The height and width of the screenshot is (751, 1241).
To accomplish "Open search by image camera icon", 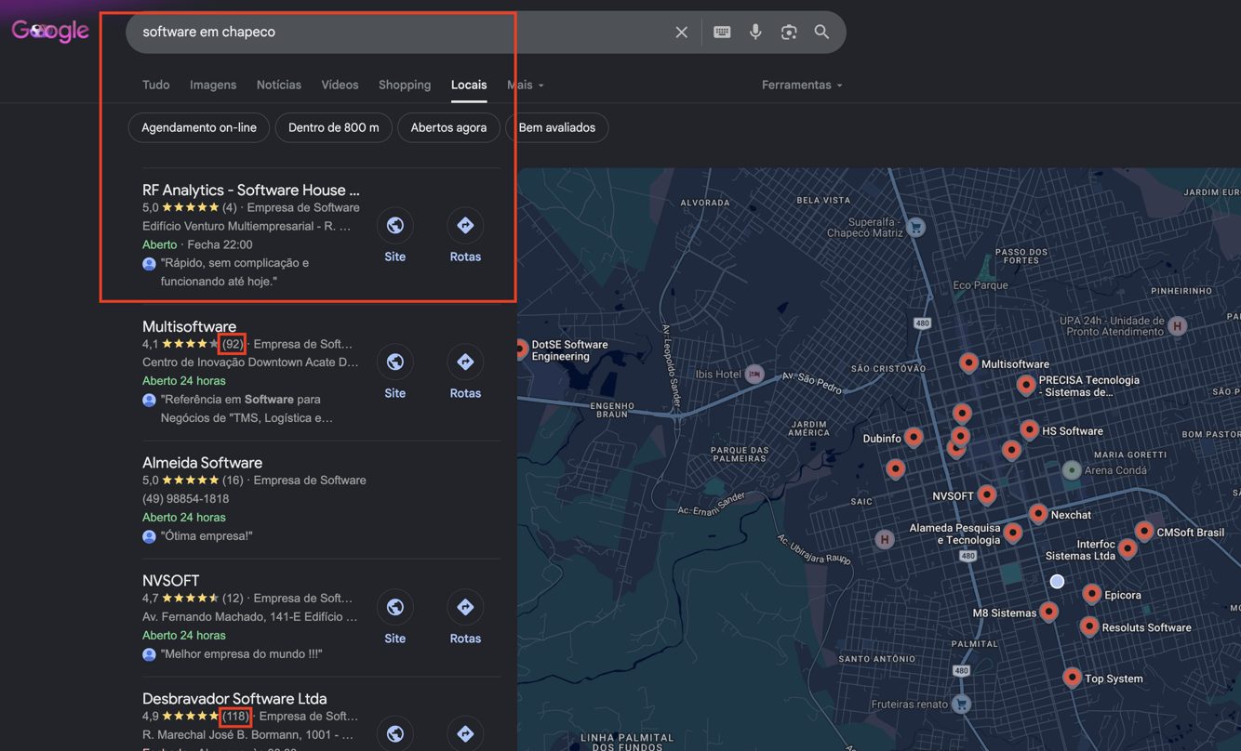I will point(789,32).
